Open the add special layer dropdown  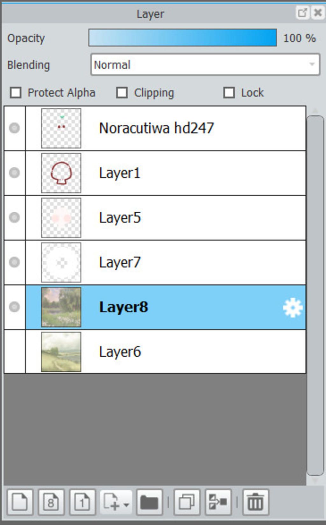(x=116, y=502)
